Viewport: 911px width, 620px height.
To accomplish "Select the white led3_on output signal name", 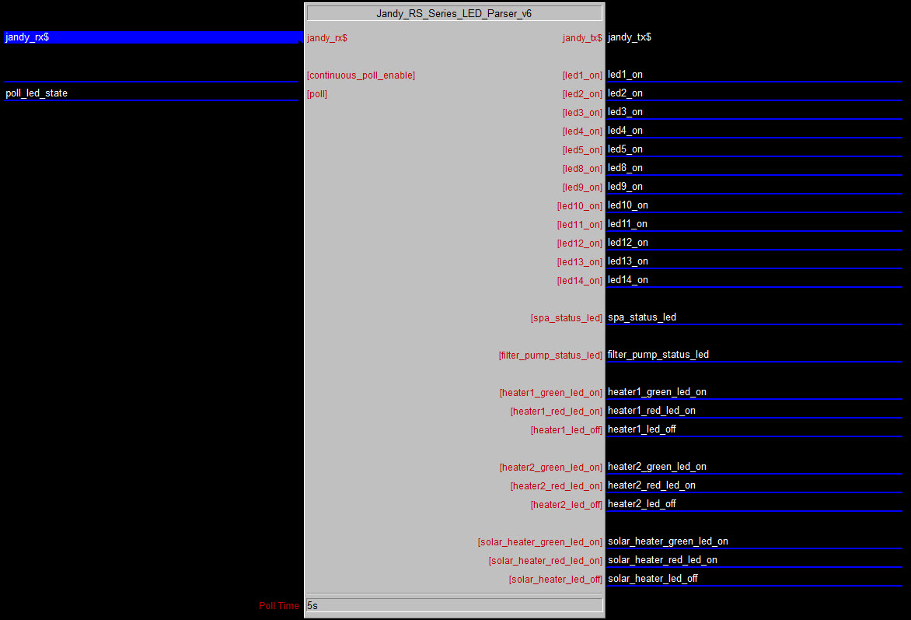I will point(625,112).
